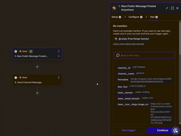Viewport: 181px width, 136px height.
Task: Expand the panel to full screen
Action: coord(172,8)
